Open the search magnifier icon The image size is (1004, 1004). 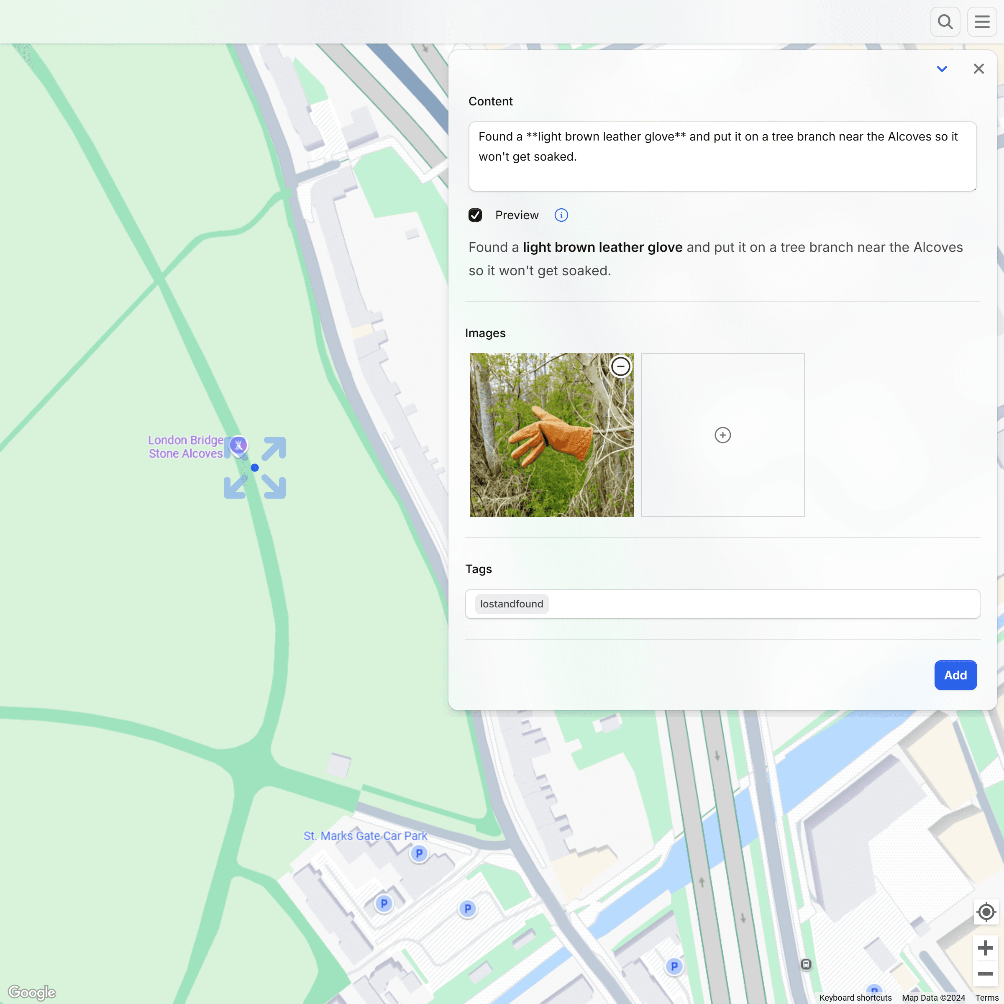click(945, 22)
